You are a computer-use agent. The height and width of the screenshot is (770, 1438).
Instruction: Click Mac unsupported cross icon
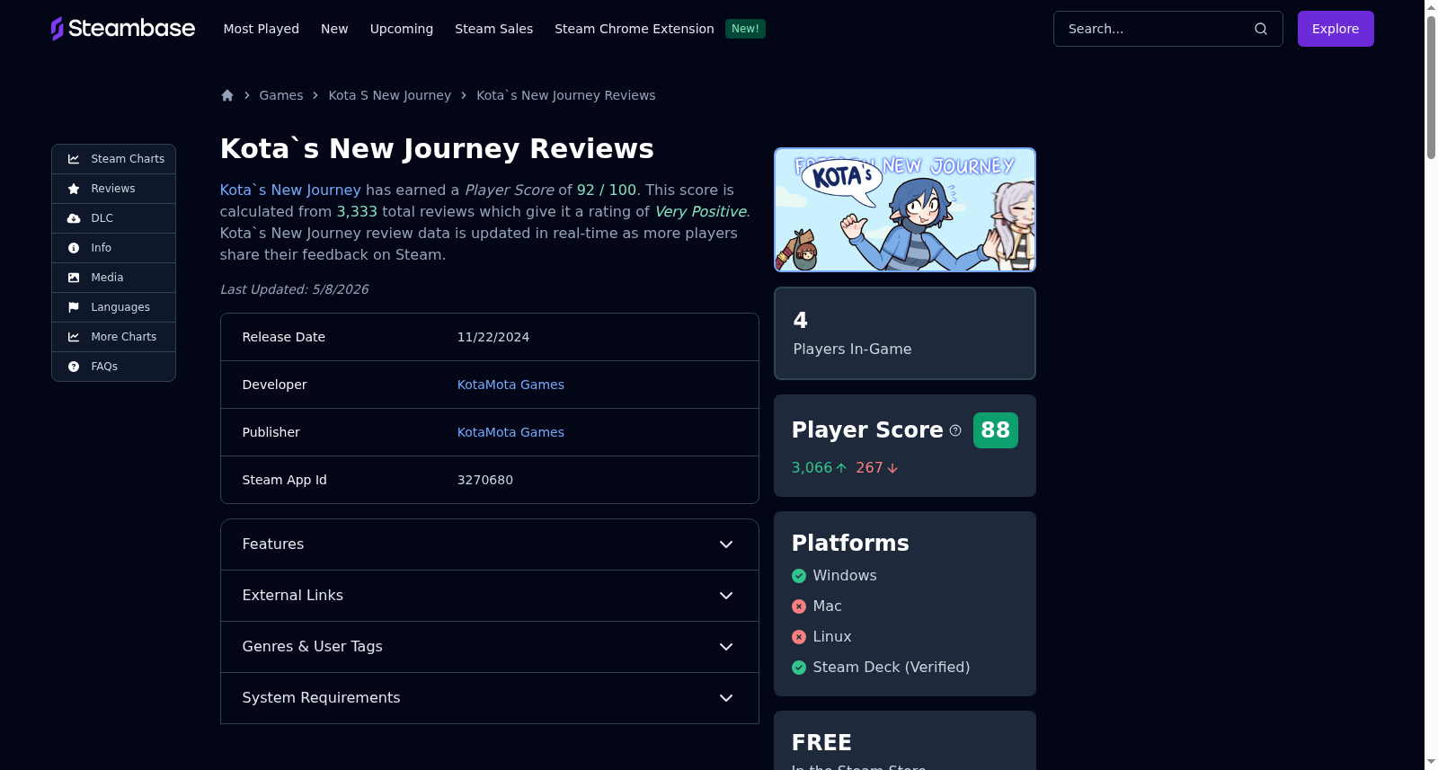(x=799, y=606)
